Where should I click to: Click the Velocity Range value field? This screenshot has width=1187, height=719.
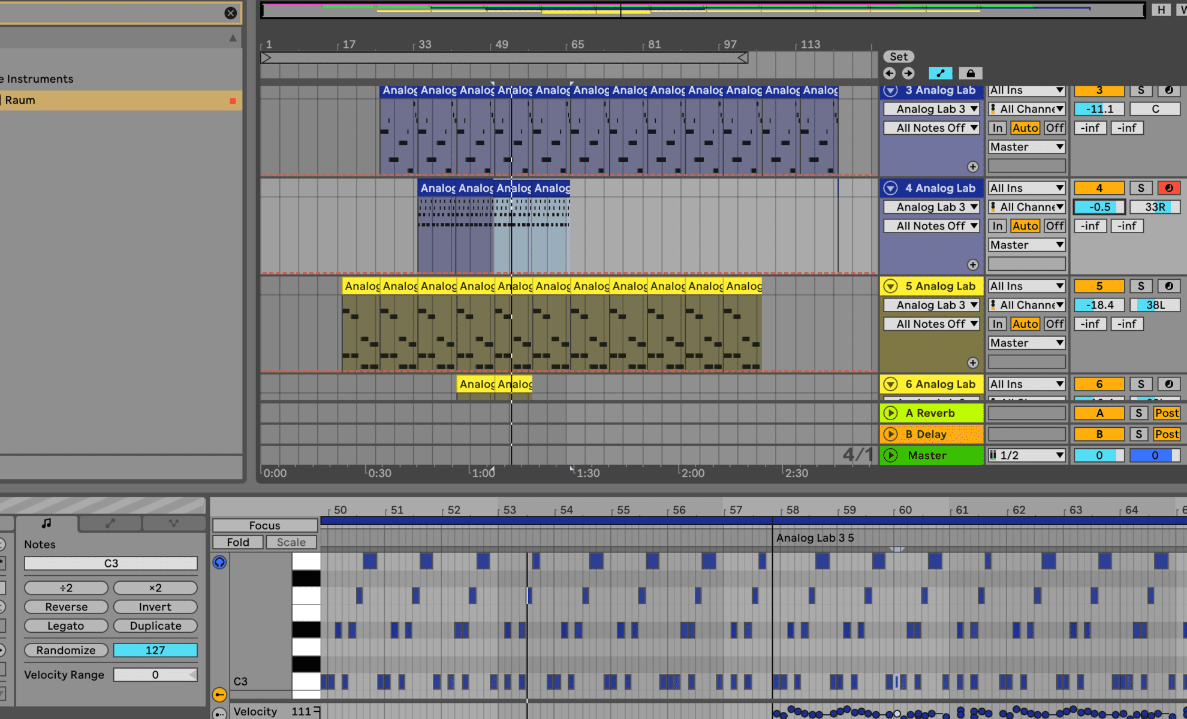[155, 675]
